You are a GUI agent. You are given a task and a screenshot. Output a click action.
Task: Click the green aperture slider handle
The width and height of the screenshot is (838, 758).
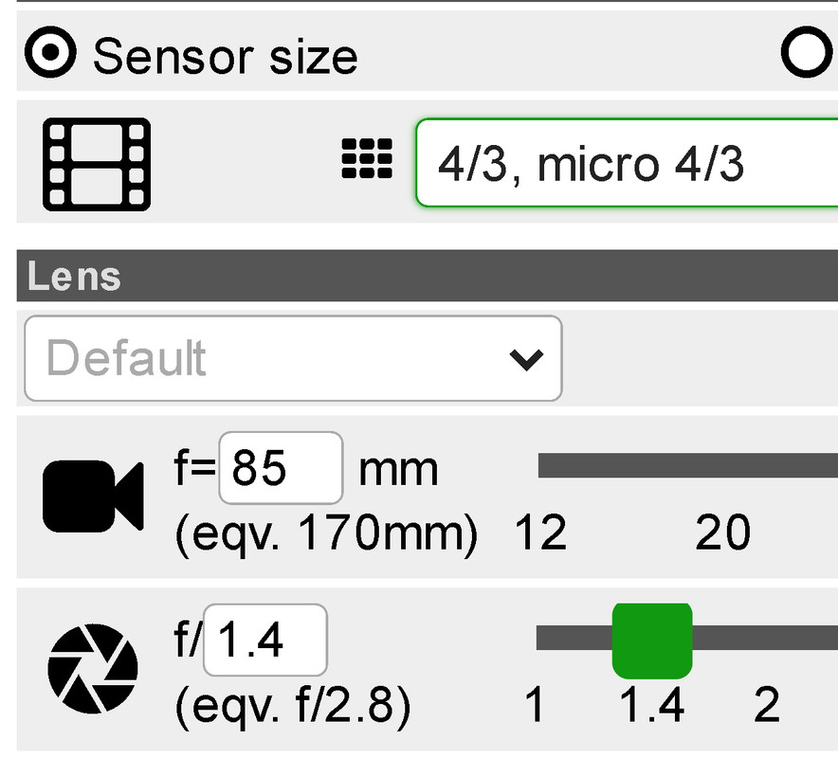click(x=652, y=641)
